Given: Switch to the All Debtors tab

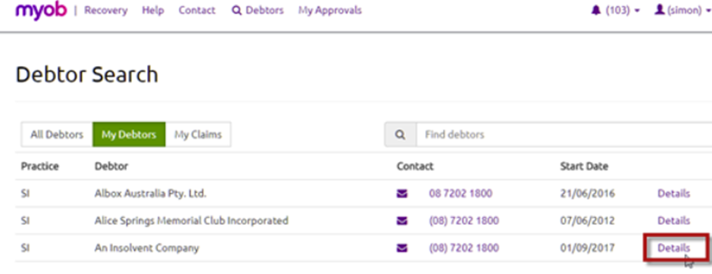Looking at the screenshot, I should (57, 135).
